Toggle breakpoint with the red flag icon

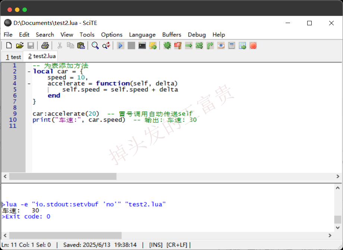178,46
